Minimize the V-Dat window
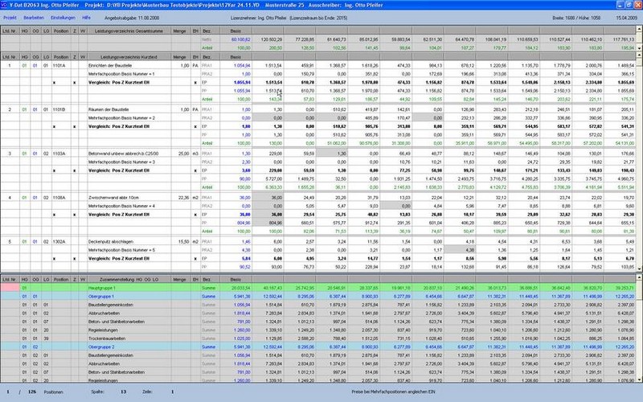643x402 pixels. [x=618, y=4]
